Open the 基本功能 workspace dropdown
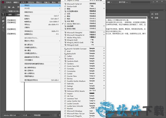 (123, 2)
